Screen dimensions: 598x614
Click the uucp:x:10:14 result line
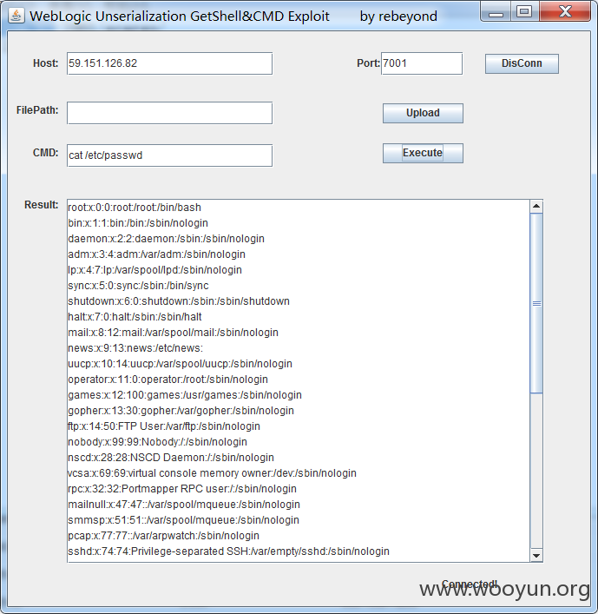pos(180,364)
